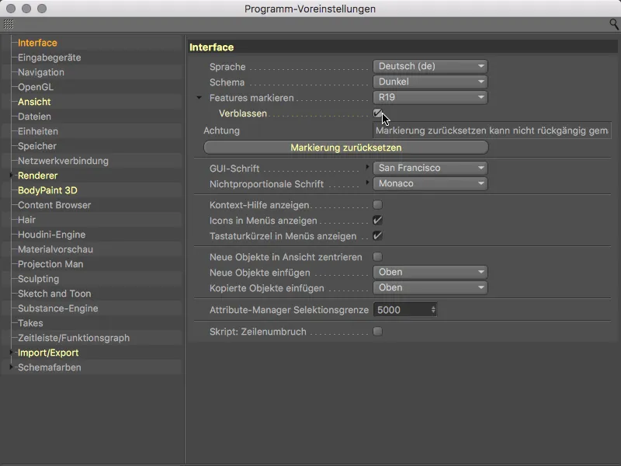The height and width of the screenshot is (466, 621).
Task: Enable Neue Objekte in Ansicht zentrieren
Action: click(x=377, y=257)
